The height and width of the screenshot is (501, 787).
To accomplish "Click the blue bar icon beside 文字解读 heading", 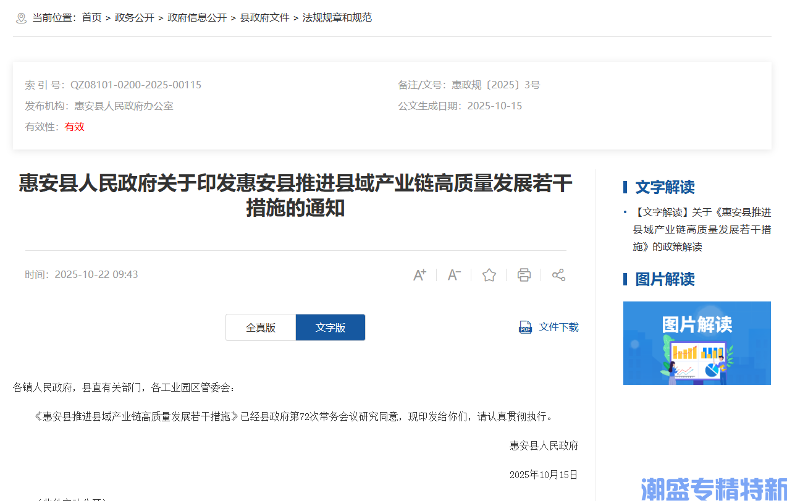I will click(x=626, y=187).
